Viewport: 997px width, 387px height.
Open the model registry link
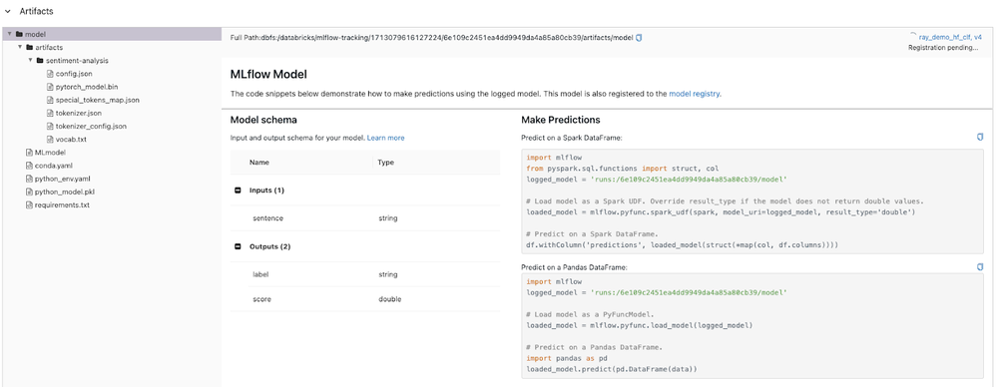pyautogui.click(x=695, y=94)
